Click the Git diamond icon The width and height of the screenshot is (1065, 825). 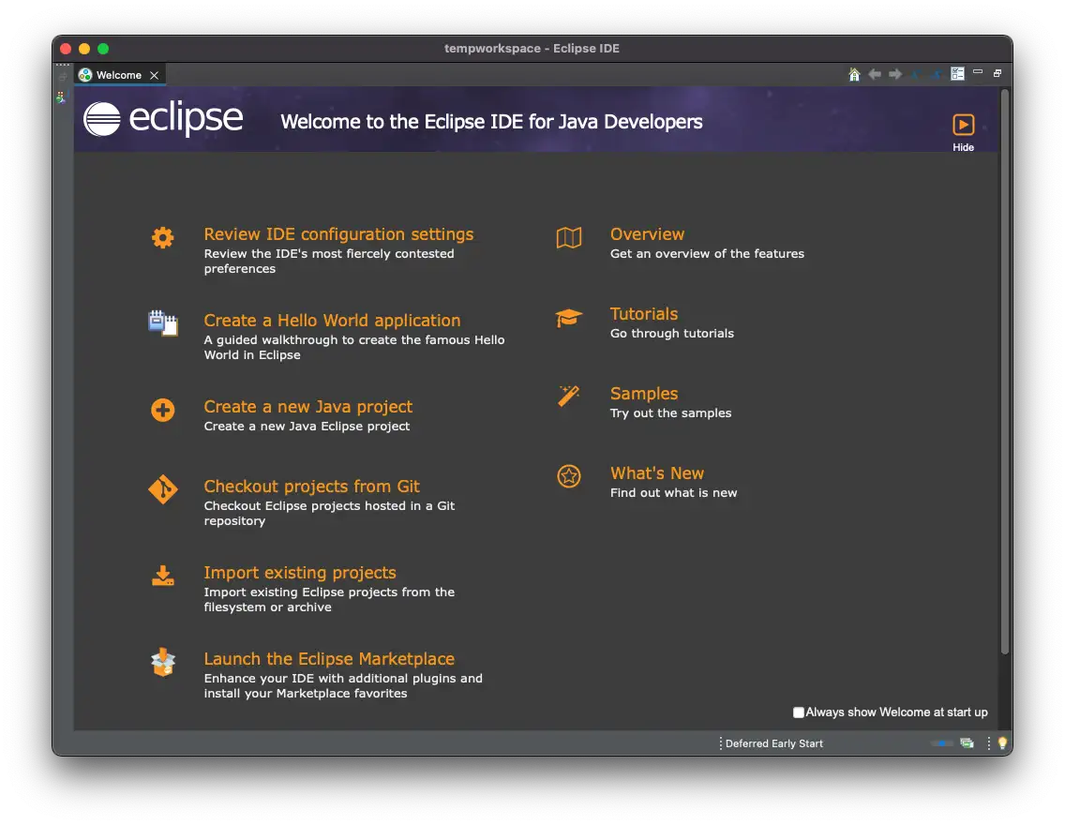tap(162, 489)
